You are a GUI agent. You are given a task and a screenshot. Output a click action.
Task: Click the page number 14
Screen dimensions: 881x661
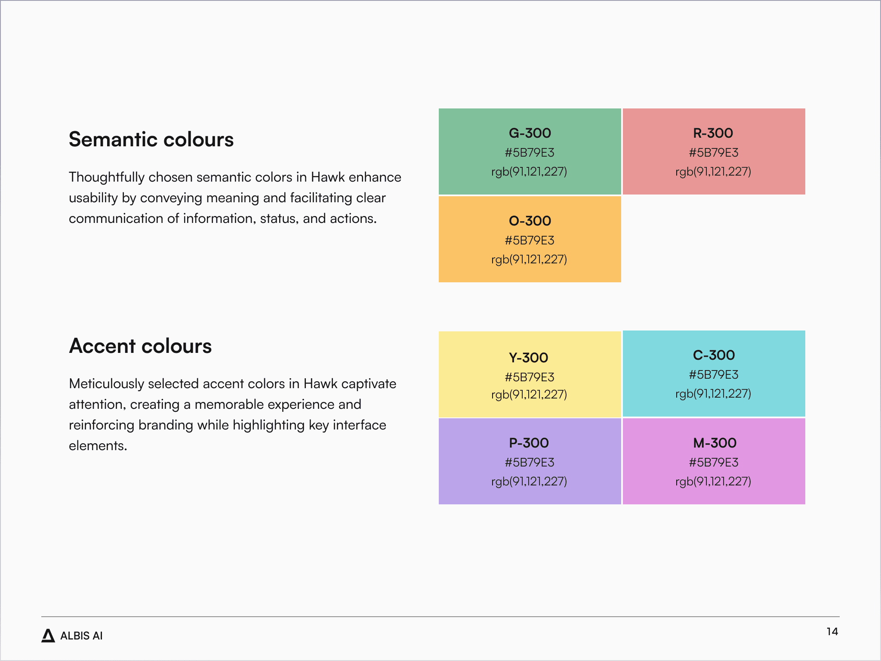coord(832,632)
